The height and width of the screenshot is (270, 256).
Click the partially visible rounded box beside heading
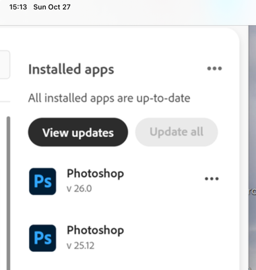[5, 65]
